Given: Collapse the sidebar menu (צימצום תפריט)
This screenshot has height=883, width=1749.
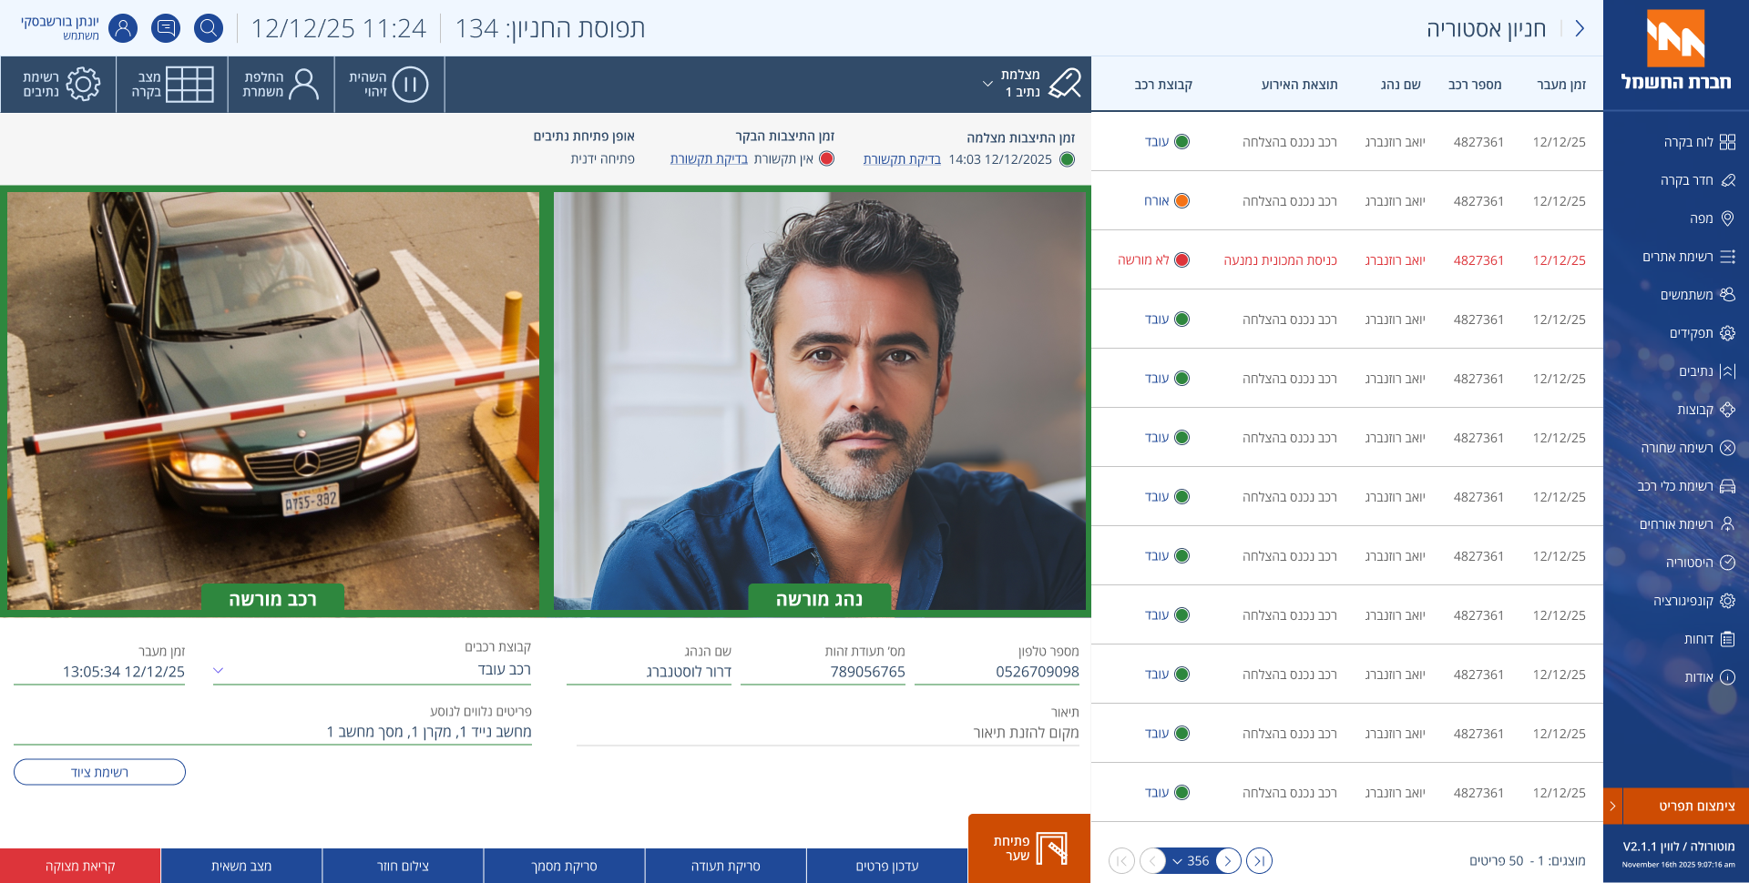Looking at the screenshot, I should pyautogui.click(x=1676, y=807).
